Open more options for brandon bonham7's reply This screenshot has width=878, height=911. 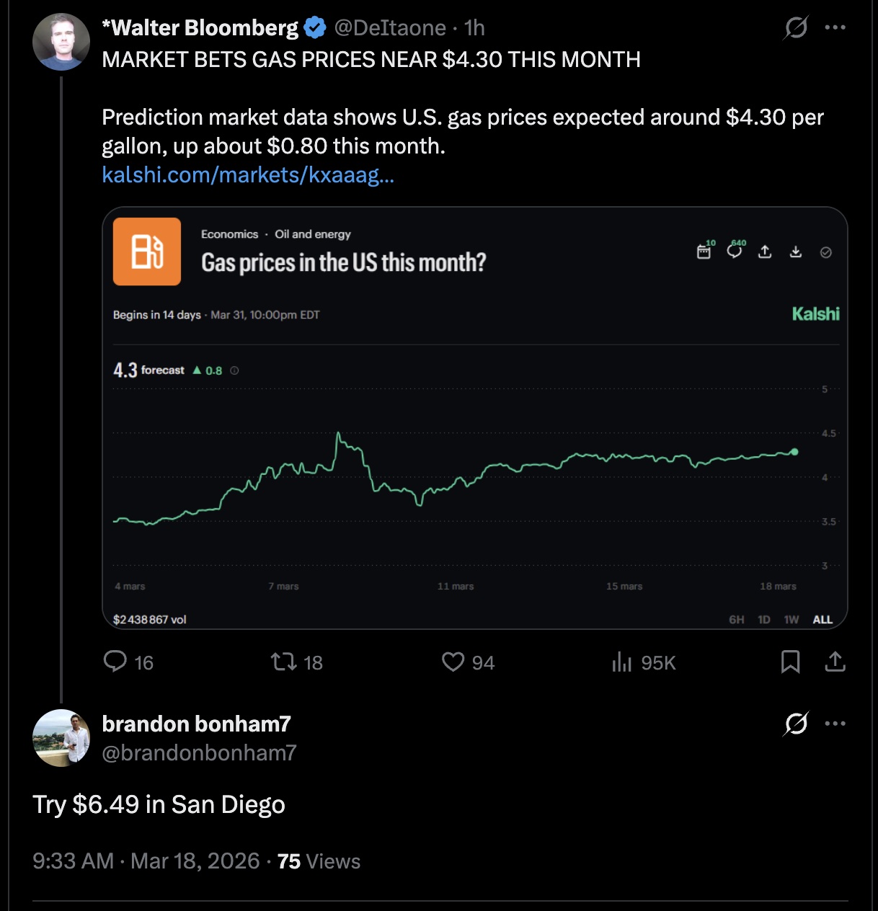pos(835,724)
